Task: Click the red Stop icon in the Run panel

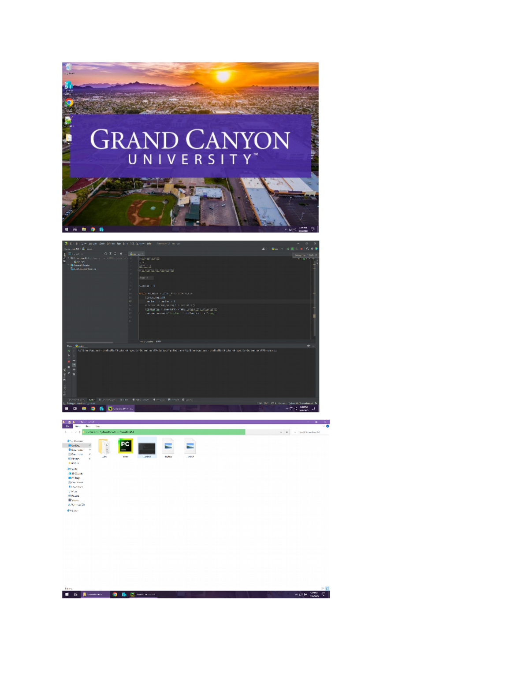Action: click(69, 361)
